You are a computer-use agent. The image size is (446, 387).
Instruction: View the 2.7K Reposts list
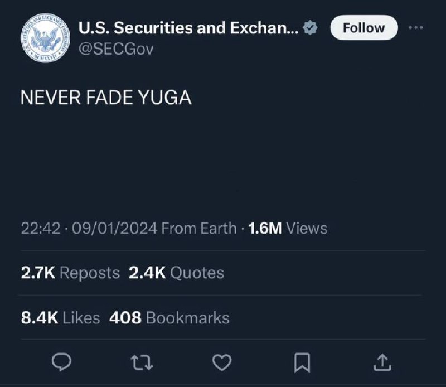pos(70,273)
